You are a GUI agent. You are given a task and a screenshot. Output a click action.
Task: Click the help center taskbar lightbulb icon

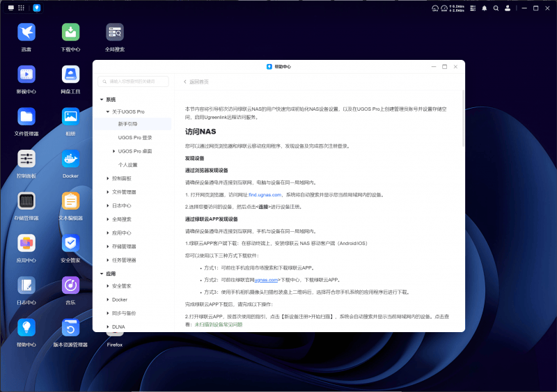tap(37, 8)
